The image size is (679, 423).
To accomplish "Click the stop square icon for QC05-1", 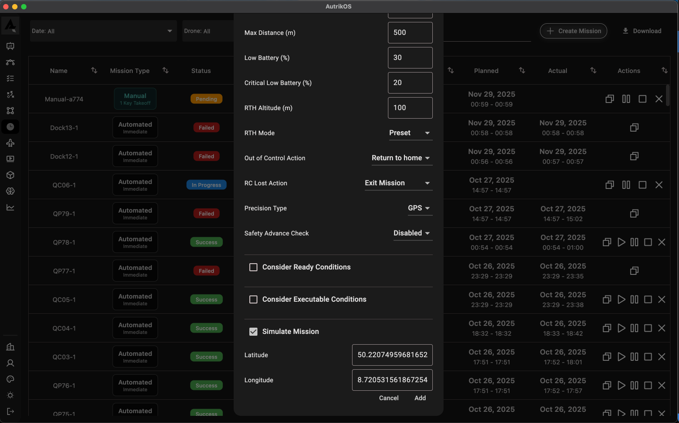I will click(x=648, y=299).
